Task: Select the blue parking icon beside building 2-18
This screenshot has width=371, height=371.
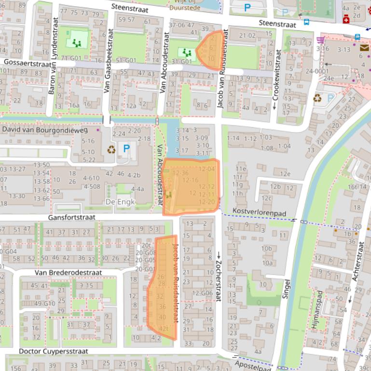Action: coord(126,148)
